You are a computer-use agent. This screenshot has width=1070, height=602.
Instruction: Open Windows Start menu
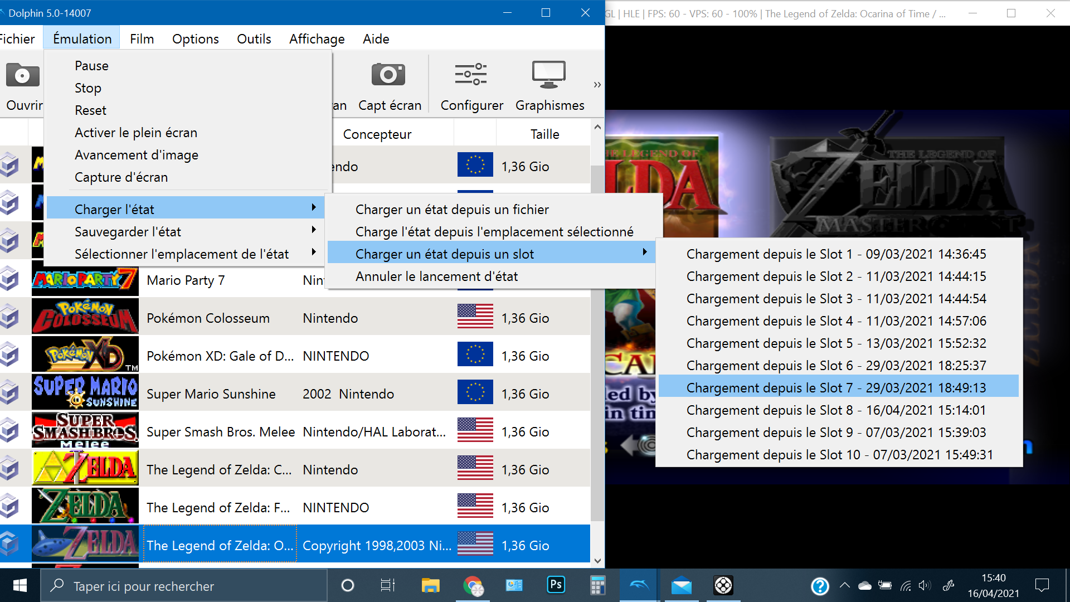(x=20, y=585)
